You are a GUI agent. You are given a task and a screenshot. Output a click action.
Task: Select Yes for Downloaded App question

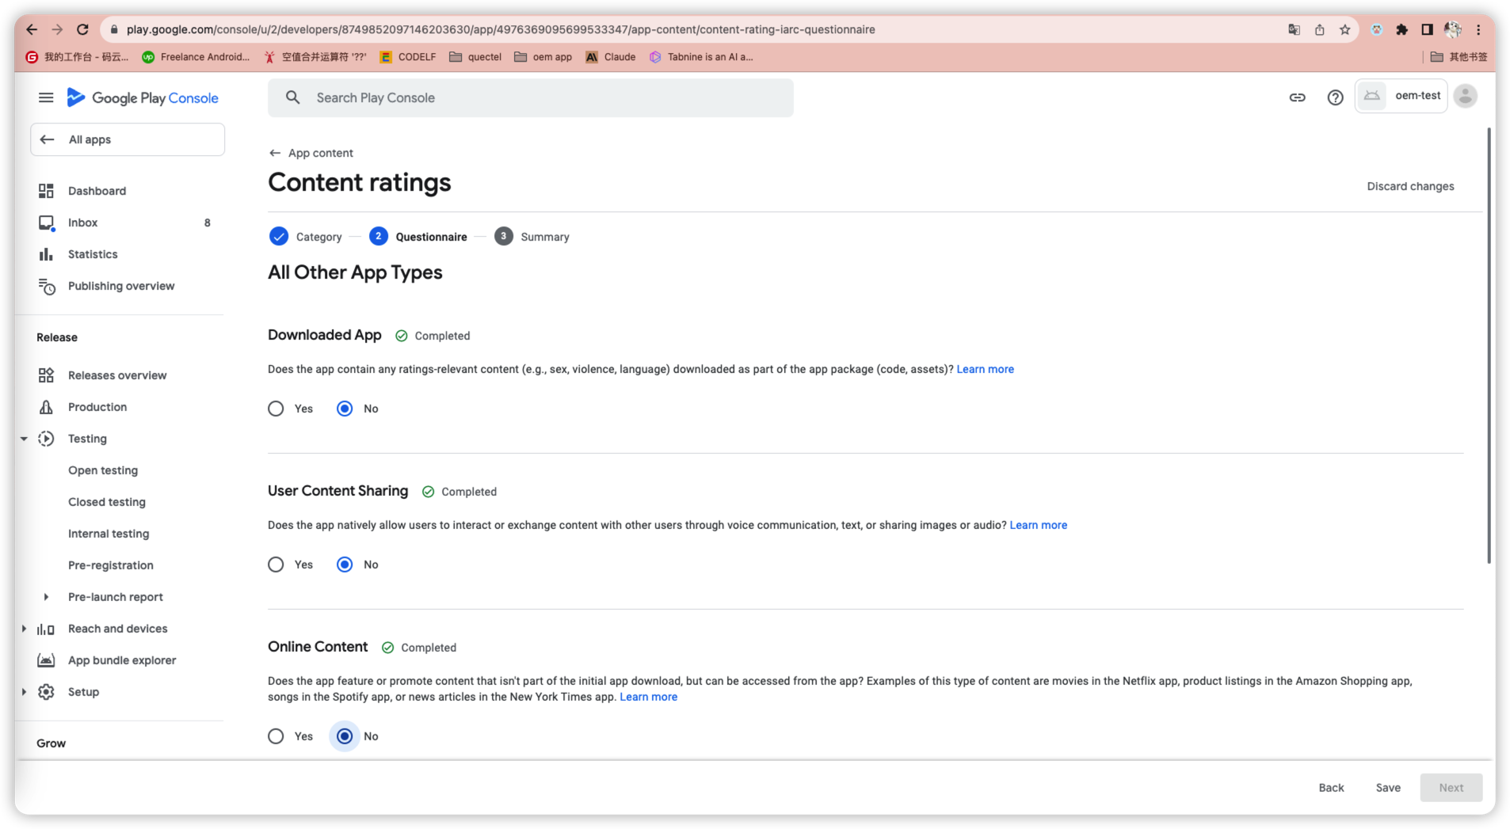tap(276, 409)
